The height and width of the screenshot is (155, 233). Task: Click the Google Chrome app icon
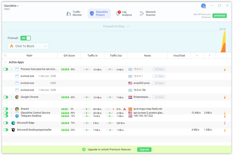pos(17,97)
